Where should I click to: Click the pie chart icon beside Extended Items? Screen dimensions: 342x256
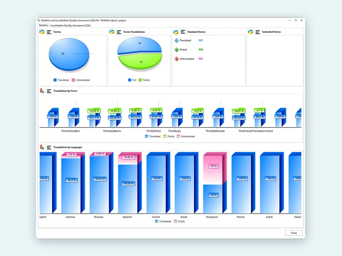pyautogui.click(x=251, y=32)
